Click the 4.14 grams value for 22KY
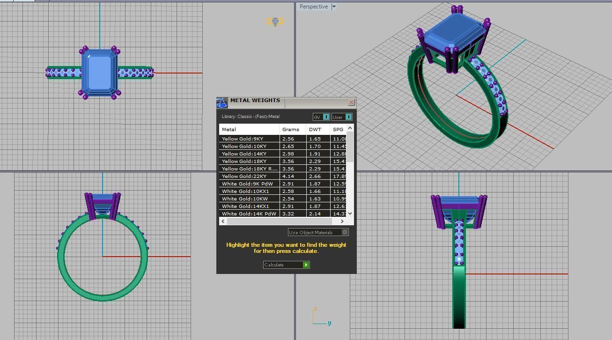Screen dimensions: 612x340 point(293,176)
